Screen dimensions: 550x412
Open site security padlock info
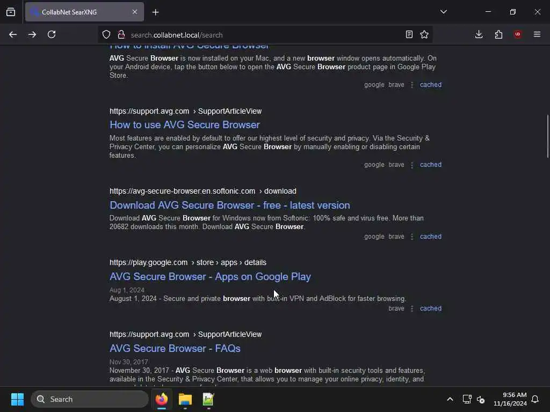121,34
